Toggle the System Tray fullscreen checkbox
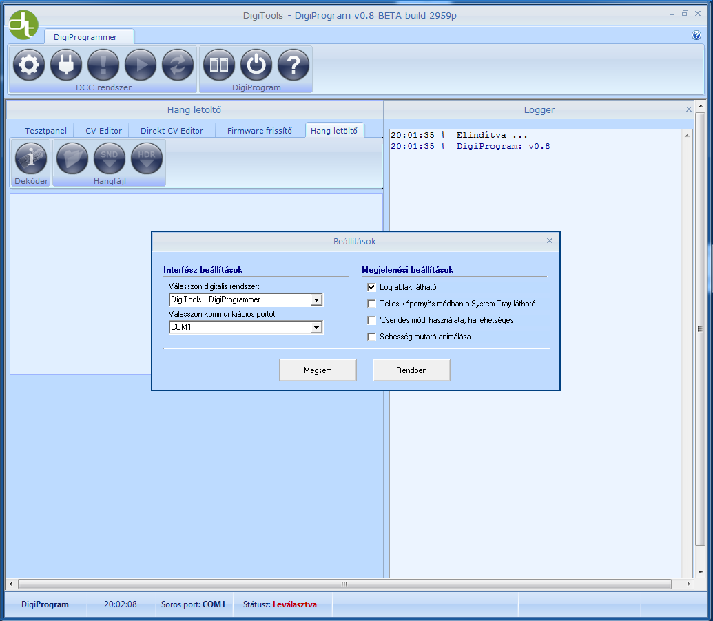This screenshot has height=621, width=713. click(372, 304)
